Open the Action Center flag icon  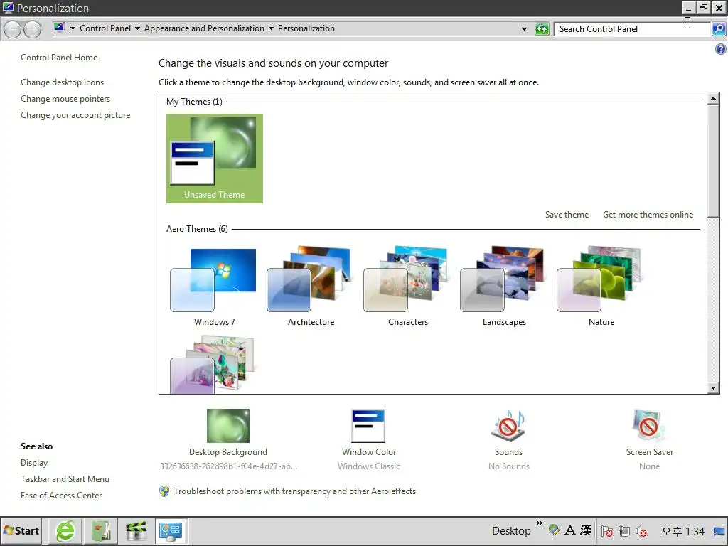coord(607,531)
